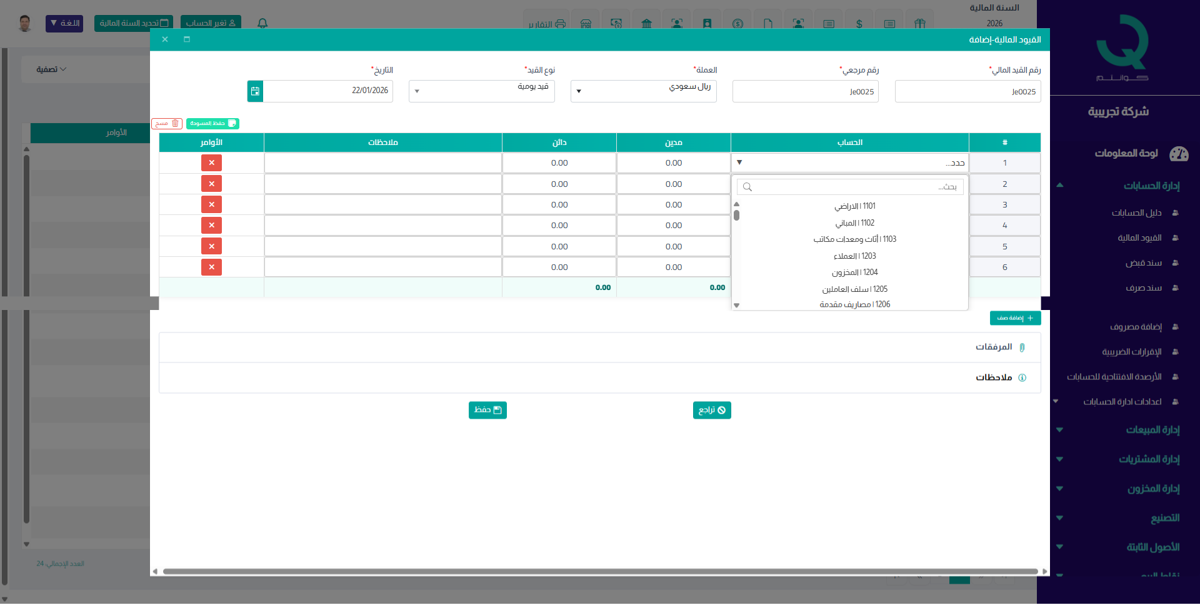Click the سند قبض sidebar icon
Image resolution: width=1200 pixels, height=605 pixels.
pos(1176,263)
